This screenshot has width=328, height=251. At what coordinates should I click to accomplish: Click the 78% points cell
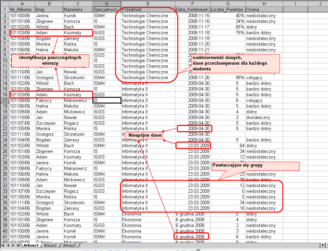(x=228, y=33)
